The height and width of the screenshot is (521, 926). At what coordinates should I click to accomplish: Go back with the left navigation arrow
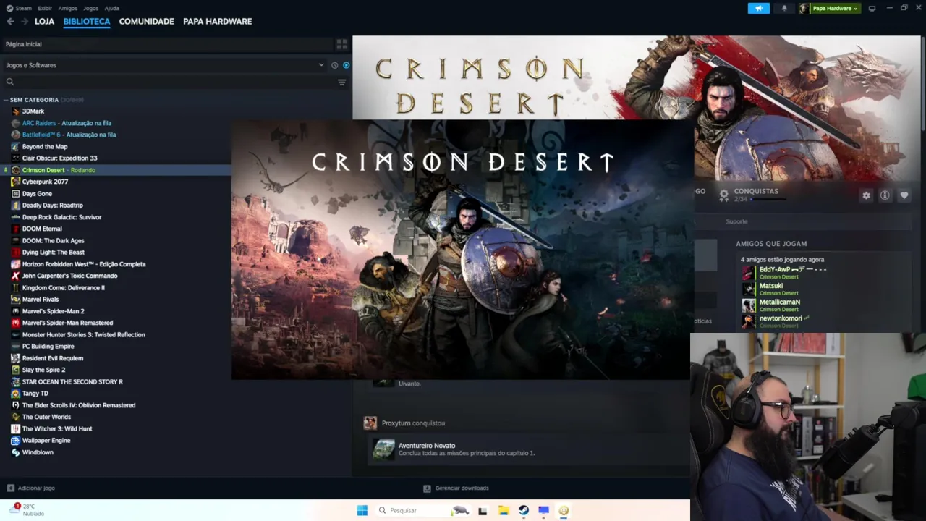[x=10, y=22]
